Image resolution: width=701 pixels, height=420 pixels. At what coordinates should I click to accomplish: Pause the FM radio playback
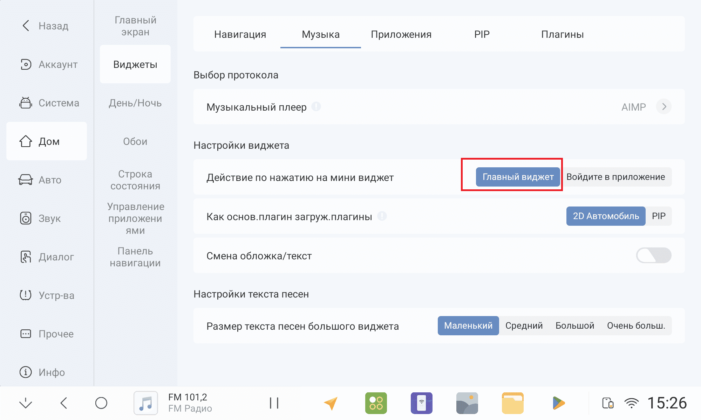point(274,403)
